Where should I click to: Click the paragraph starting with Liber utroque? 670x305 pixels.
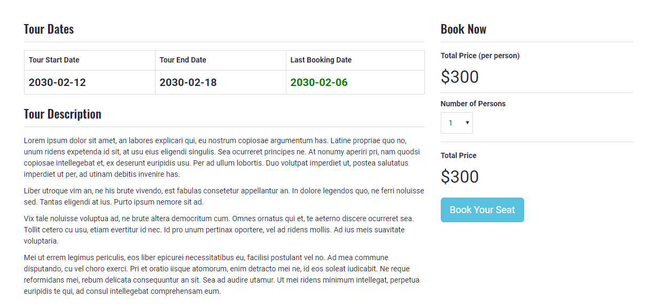[224, 196]
